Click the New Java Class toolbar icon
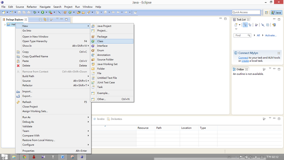284x160 pixels. coord(70,12)
